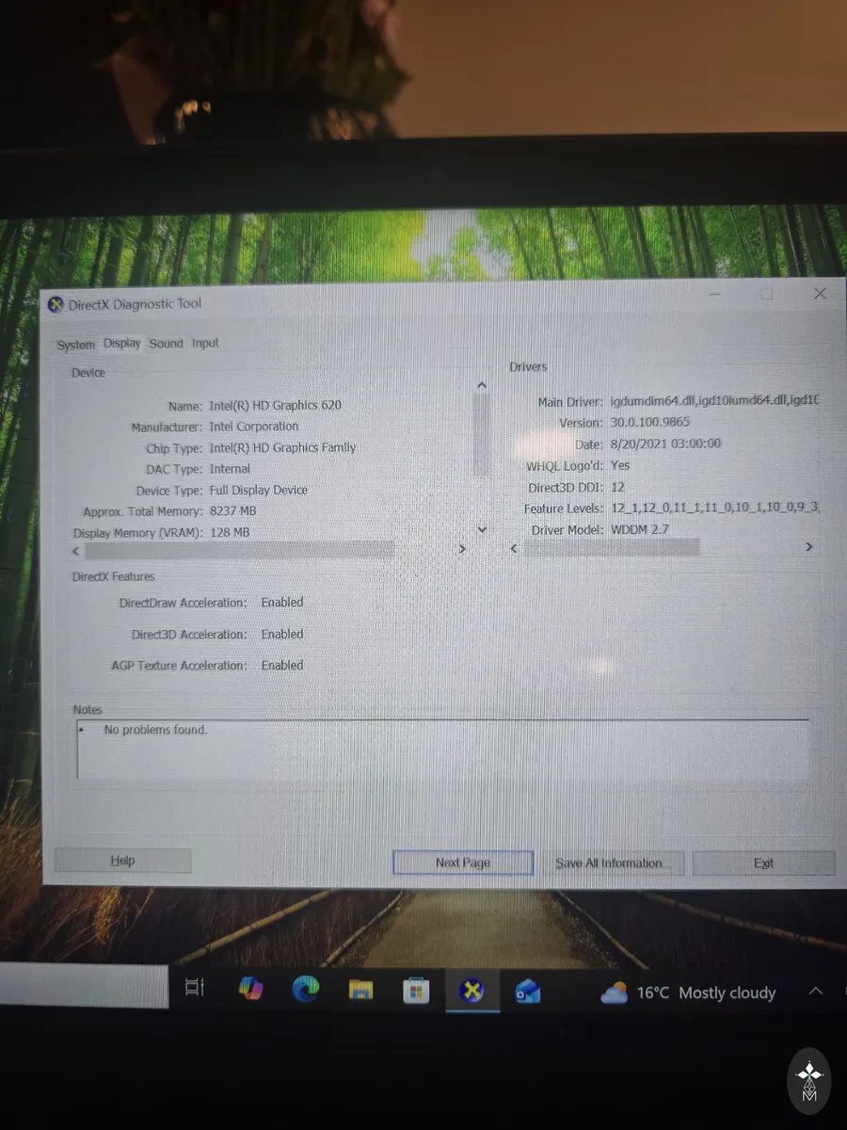Image resolution: width=847 pixels, height=1130 pixels.
Task: Show hidden system tray icons
Action: 816,992
